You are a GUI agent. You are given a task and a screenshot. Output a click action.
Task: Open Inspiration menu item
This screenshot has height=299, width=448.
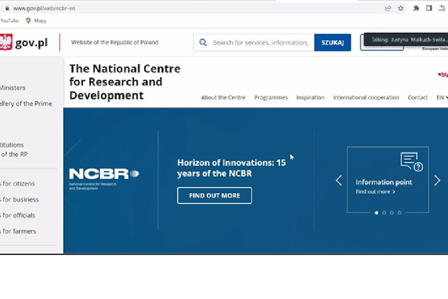point(310,98)
